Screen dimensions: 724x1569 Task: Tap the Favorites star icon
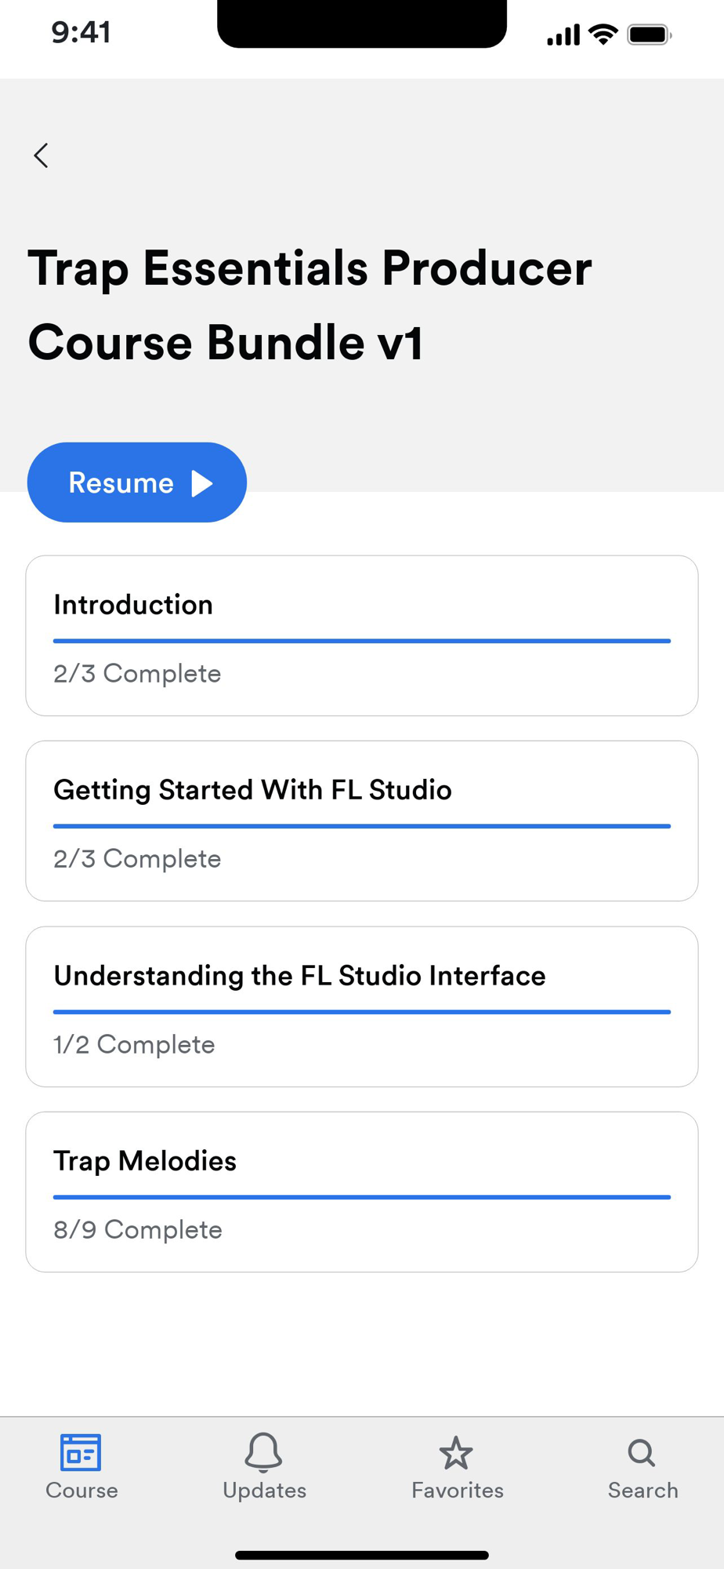(456, 1453)
